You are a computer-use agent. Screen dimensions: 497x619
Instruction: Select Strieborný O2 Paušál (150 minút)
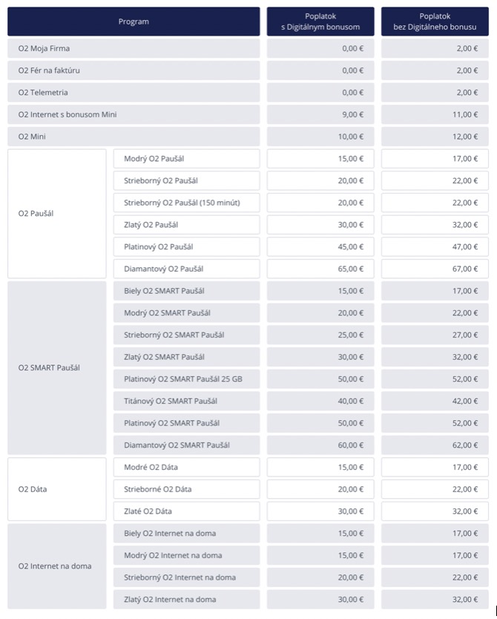187,203
